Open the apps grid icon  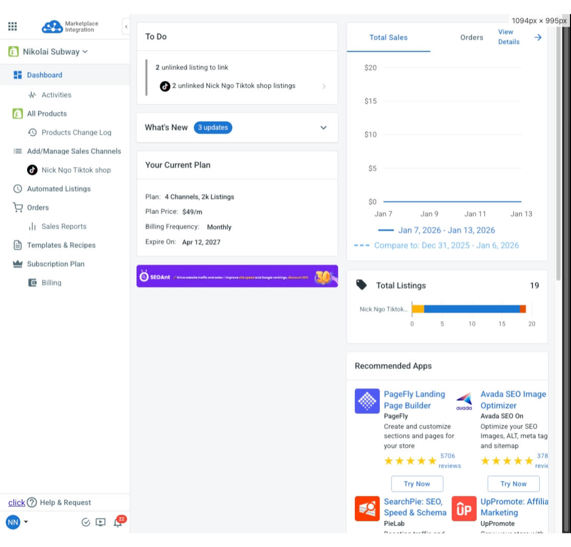(13, 26)
